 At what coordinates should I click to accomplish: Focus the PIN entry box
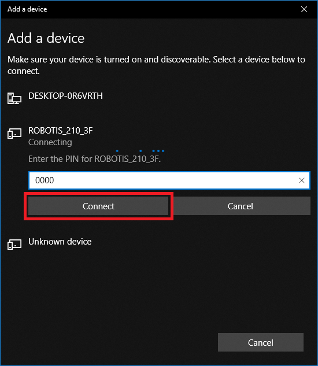tap(169, 180)
